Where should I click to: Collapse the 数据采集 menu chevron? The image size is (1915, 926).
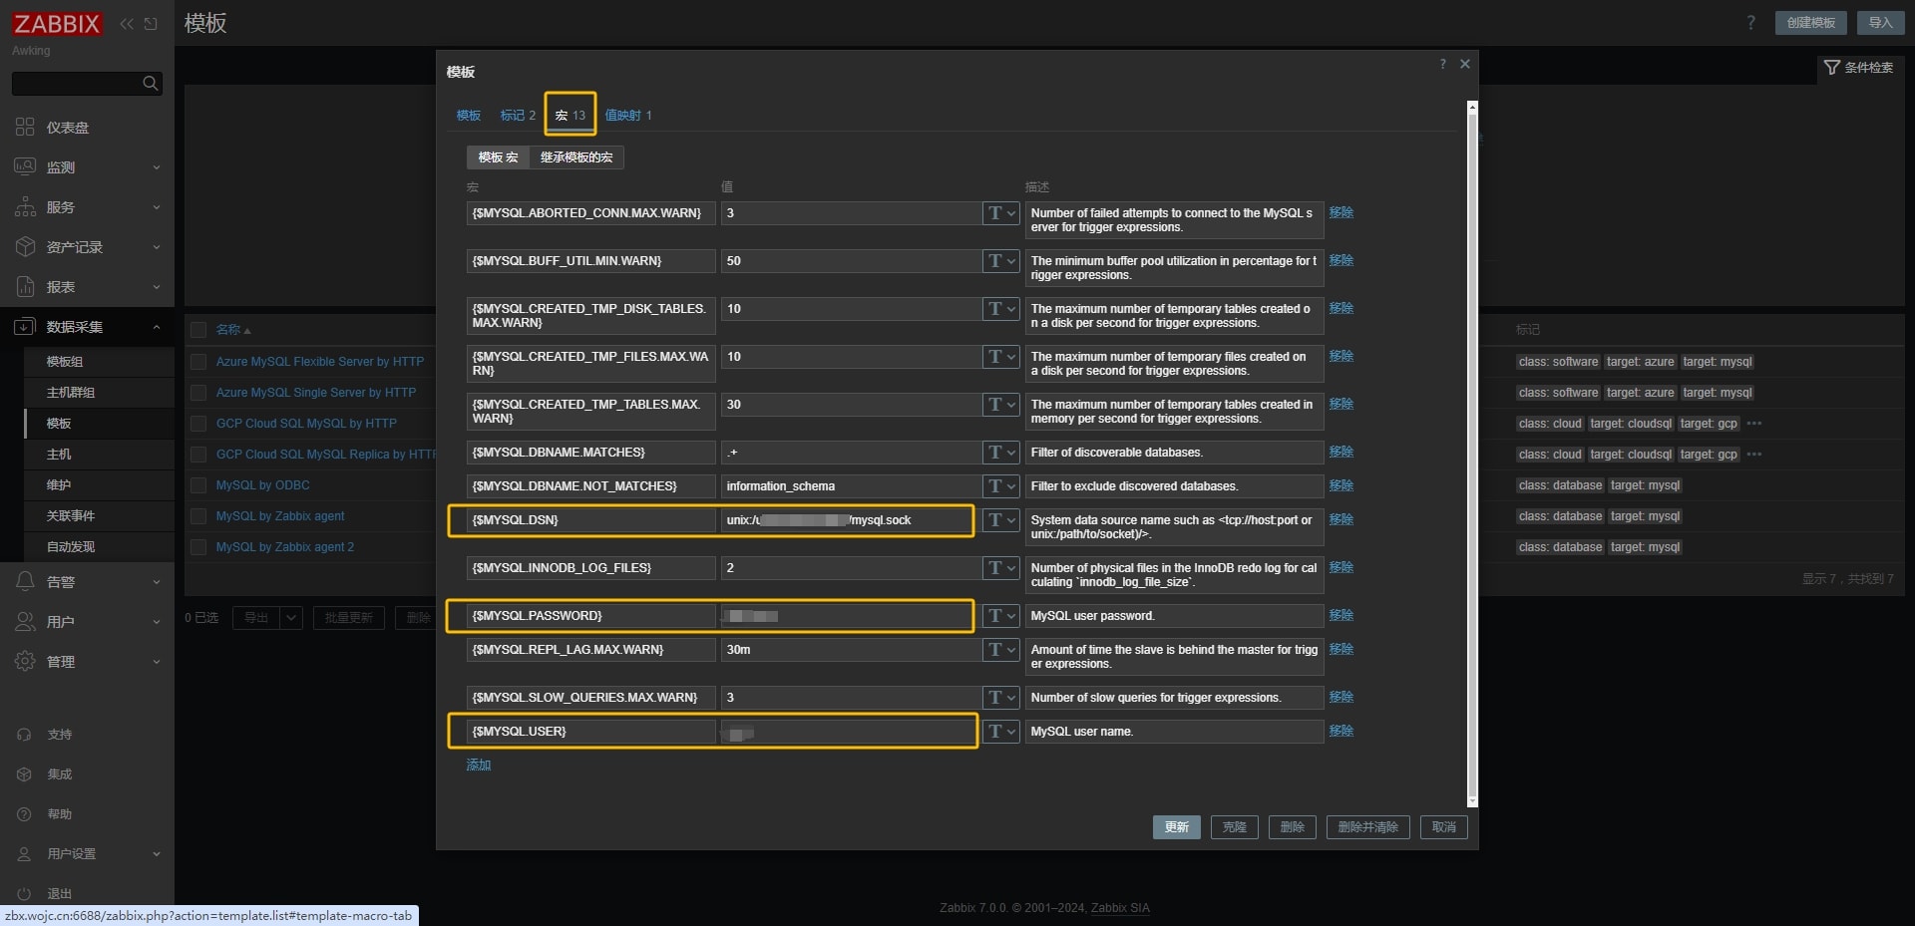[157, 327]
